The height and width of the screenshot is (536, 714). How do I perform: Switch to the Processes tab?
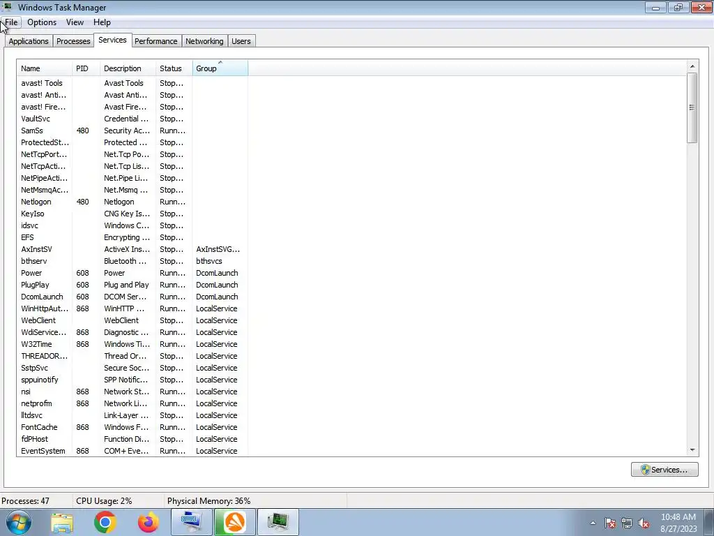[73, 41]
